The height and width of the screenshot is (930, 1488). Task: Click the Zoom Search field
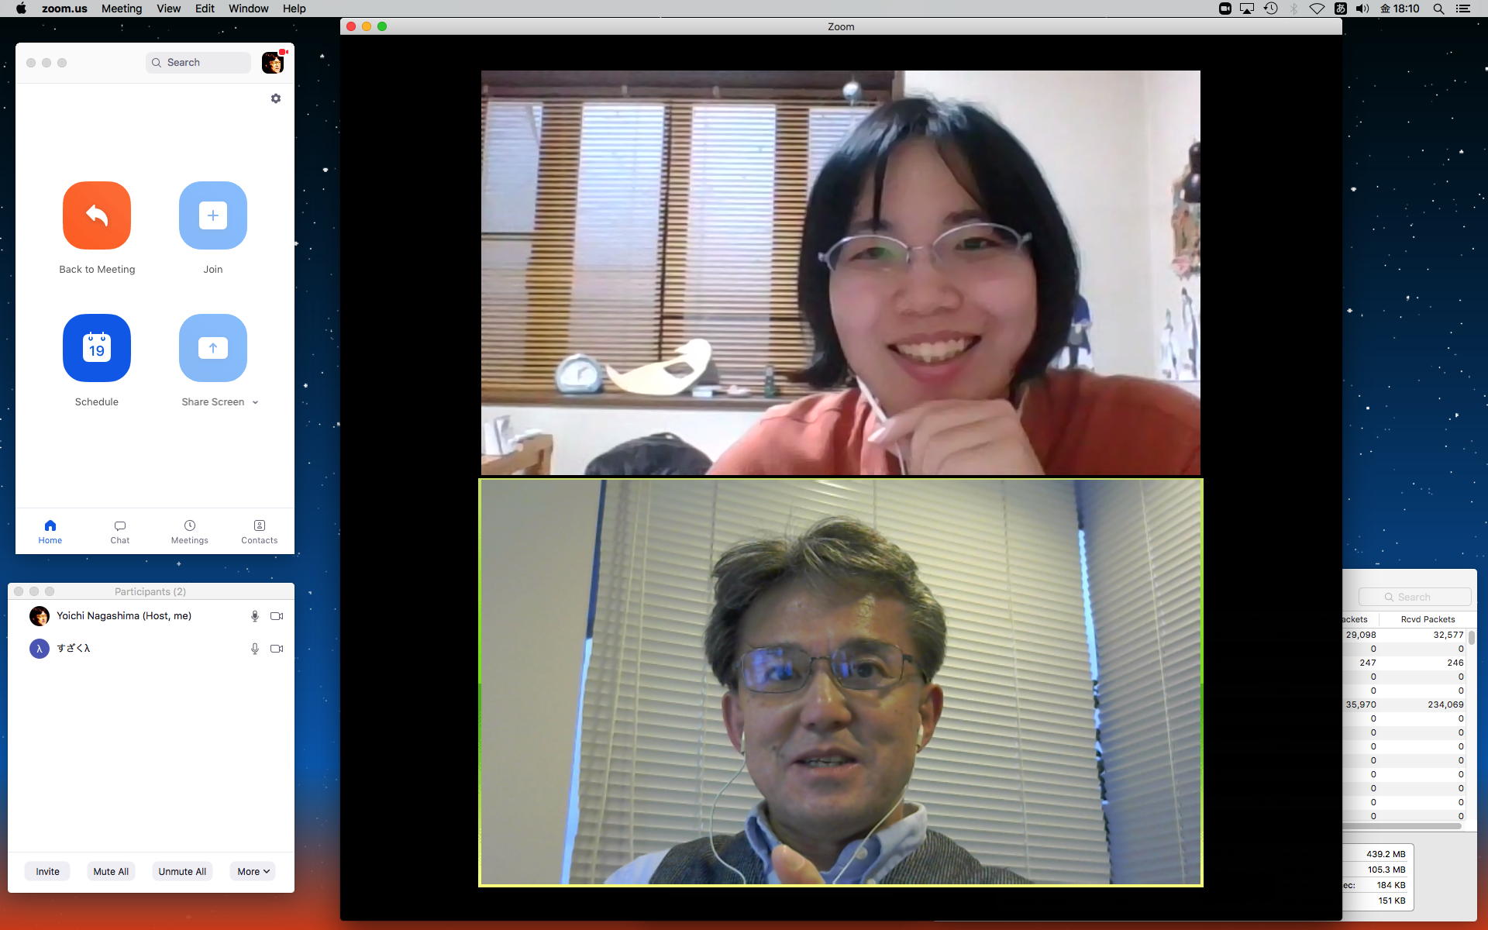pyautogui.click(x=198, y=63)
